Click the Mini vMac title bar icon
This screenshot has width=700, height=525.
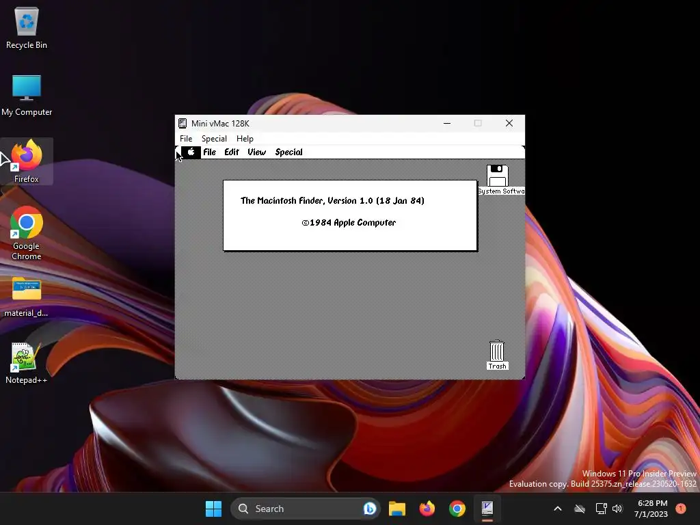[183, 123]
